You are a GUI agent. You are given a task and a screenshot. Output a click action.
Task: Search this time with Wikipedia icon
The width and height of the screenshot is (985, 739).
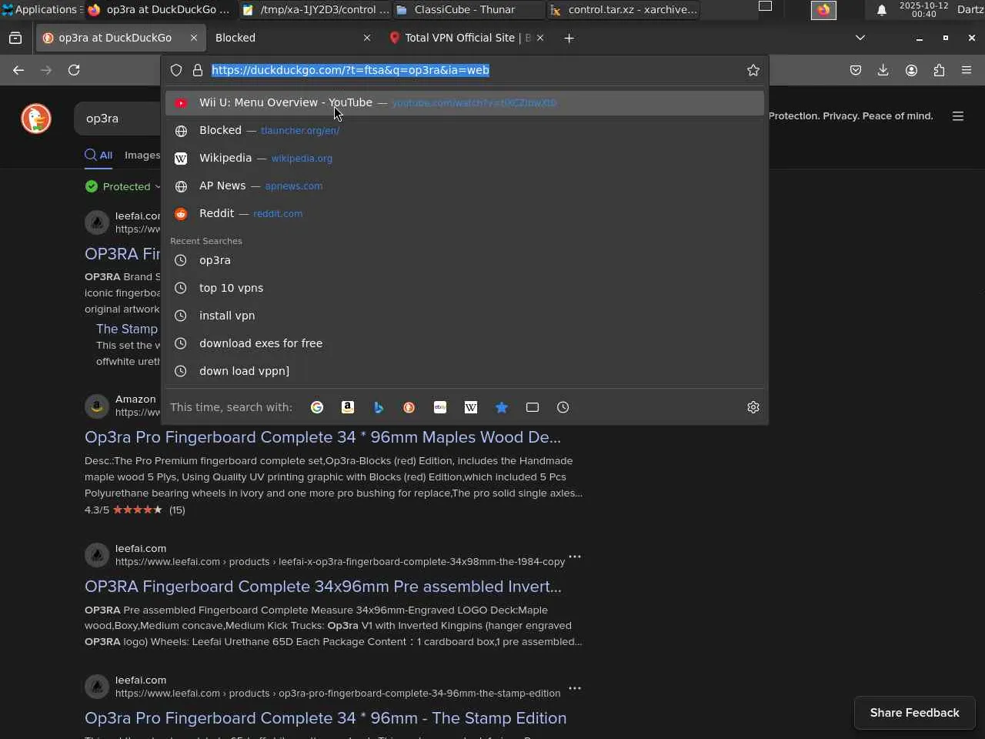[471, 407]
